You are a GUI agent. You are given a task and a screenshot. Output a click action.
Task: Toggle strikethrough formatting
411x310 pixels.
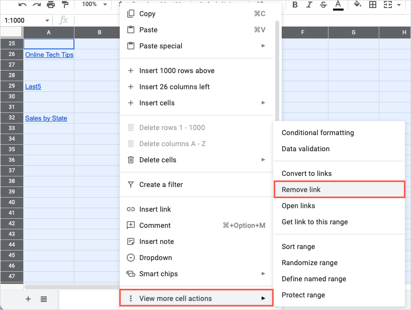pos(322,5)
